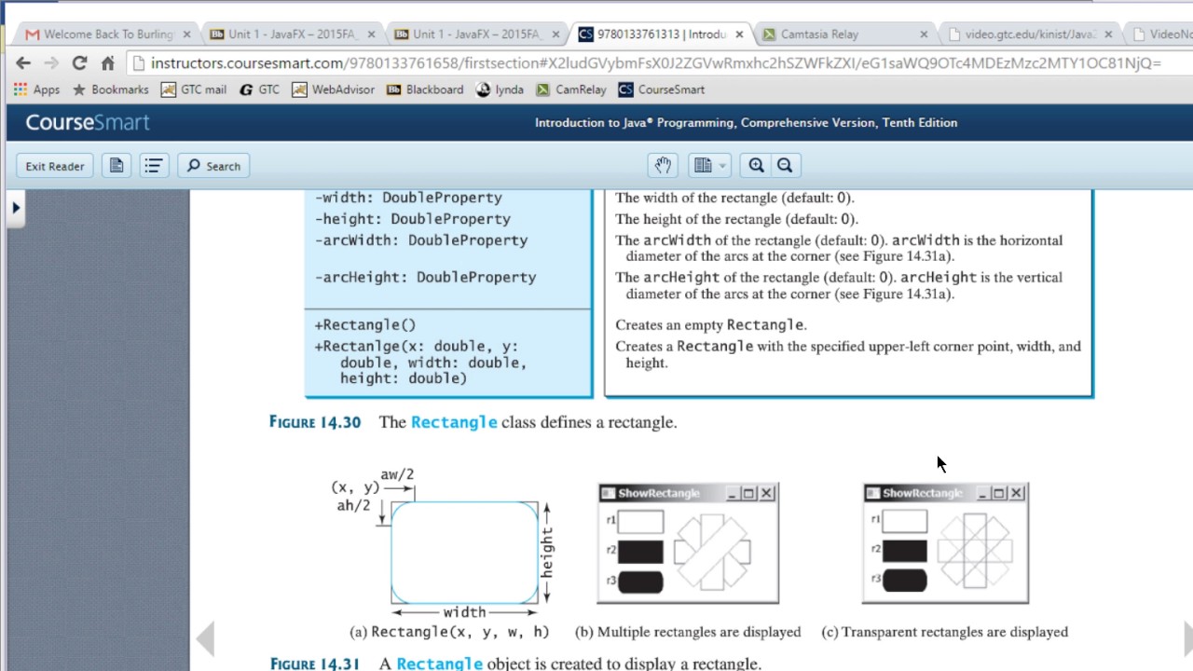Zoom out with the magnifier minus icon
This screenshot has height=671, width=1193.
pyautogui.click(x=785, y=166)
